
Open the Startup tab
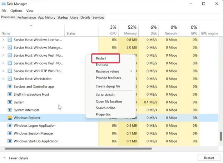63,17
